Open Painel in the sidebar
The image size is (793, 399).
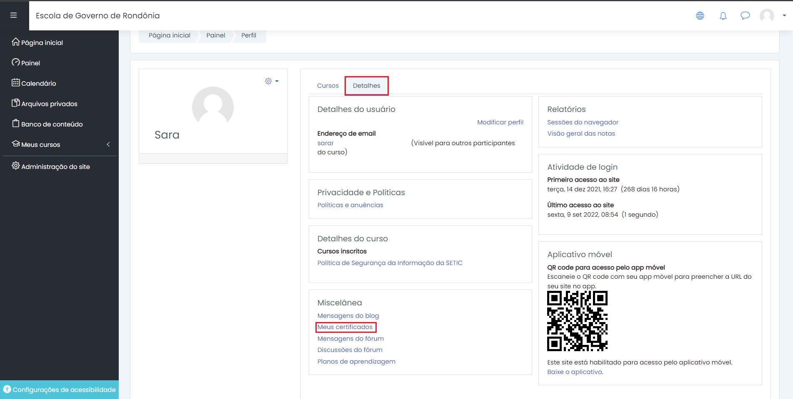(31, 63)
